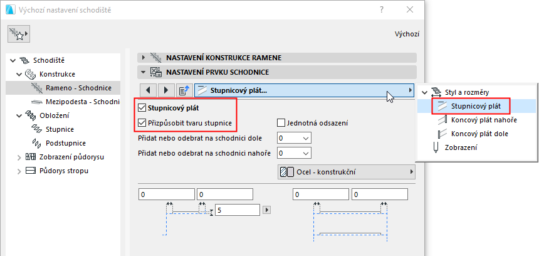Collapse Styl a rozměry popup group
The height and width of the screenshot is (256, 539).
coord(424,93)
